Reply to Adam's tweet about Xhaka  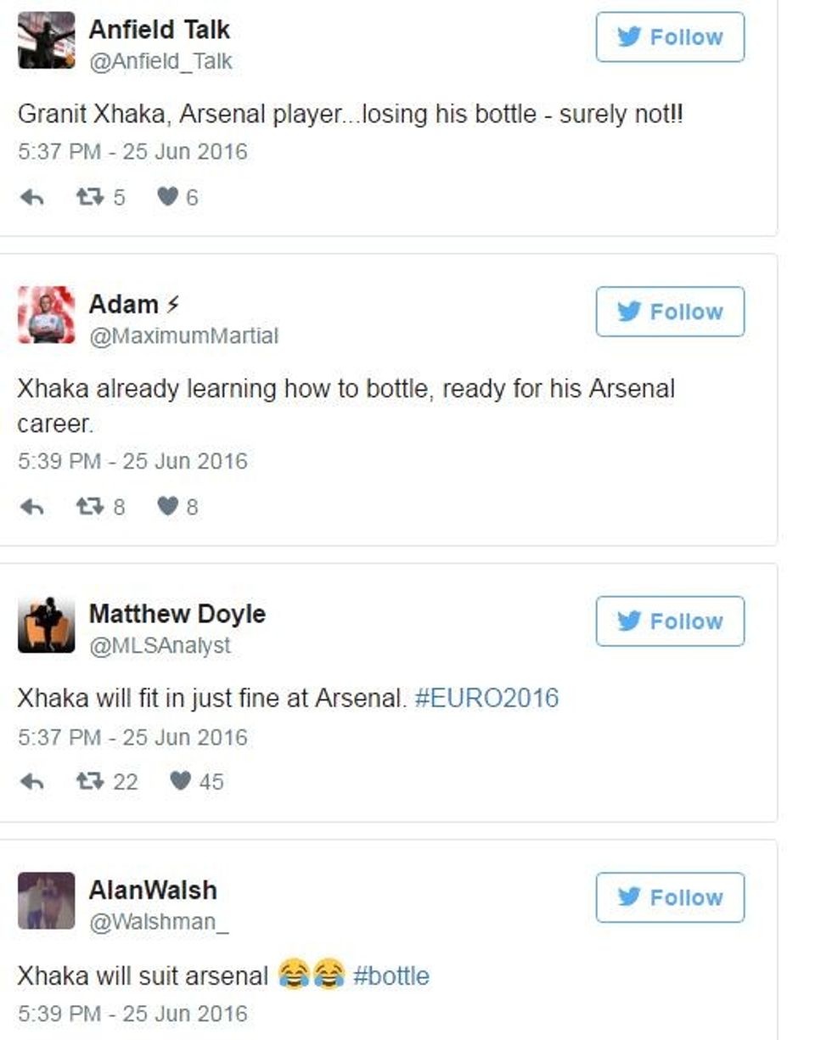click(x=31, y=507)
